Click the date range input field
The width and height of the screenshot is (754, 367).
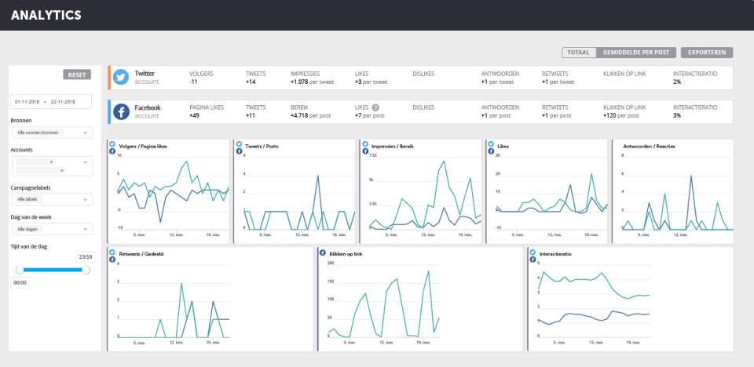tap(51, 102)
